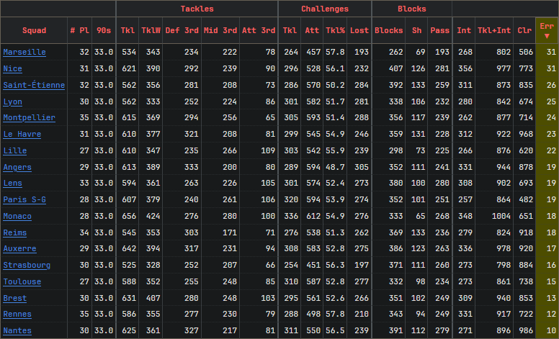Select Angers' Tkl% value 48.7
Viewport: 559px width, 339px height.
pos(335,167)
